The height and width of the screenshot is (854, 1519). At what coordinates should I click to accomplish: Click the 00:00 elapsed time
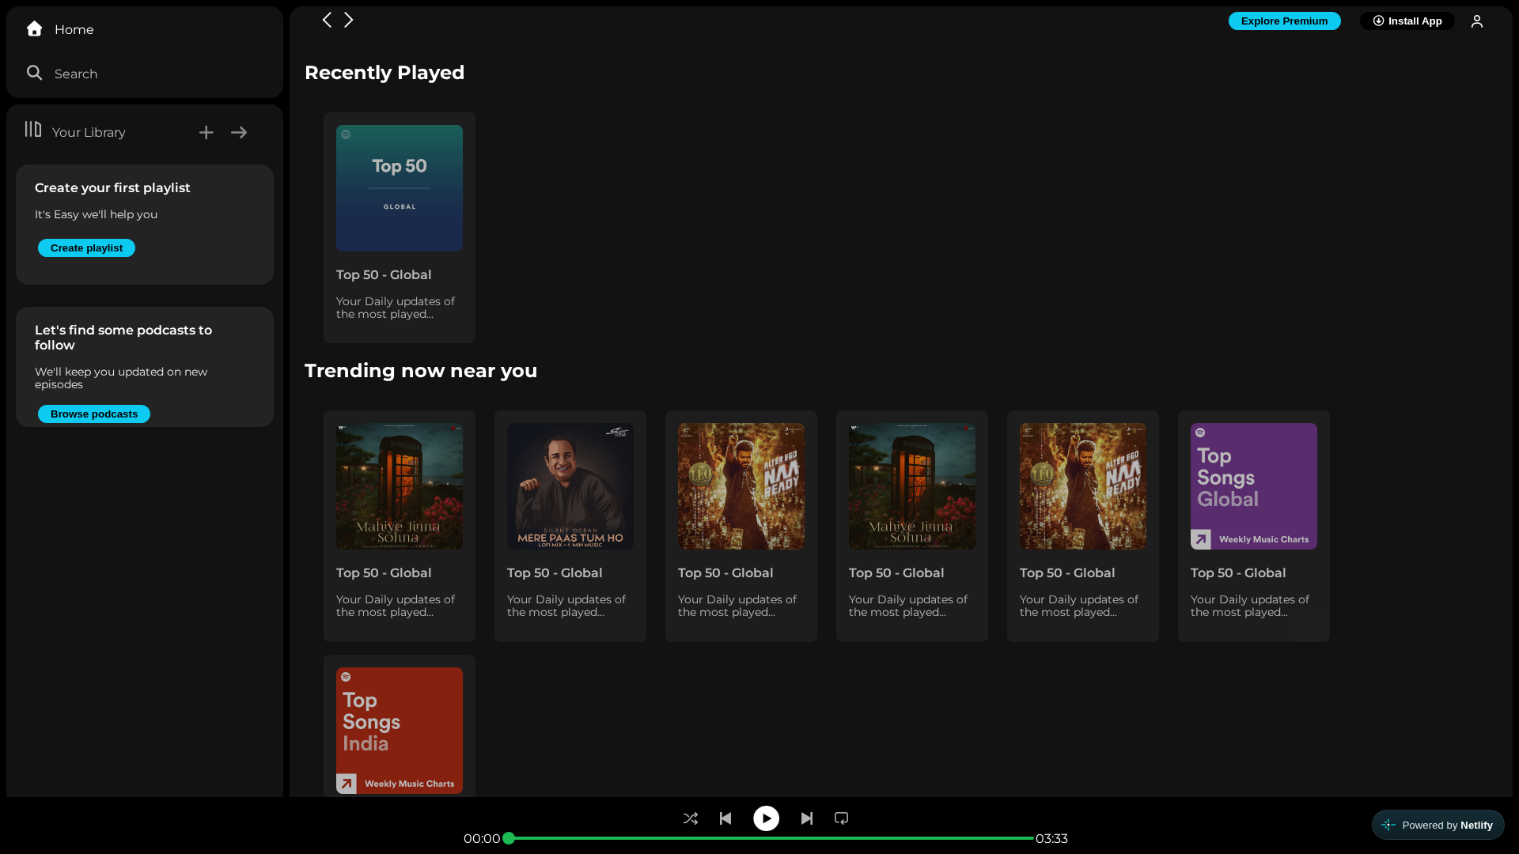point(482,838)
